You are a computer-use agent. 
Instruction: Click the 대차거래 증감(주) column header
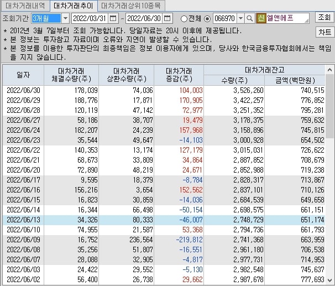(x=179, y=75)
